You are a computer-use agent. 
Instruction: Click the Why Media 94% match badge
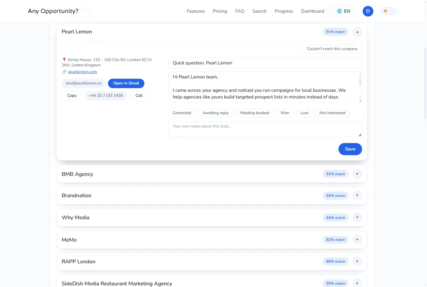click(336, 218)
